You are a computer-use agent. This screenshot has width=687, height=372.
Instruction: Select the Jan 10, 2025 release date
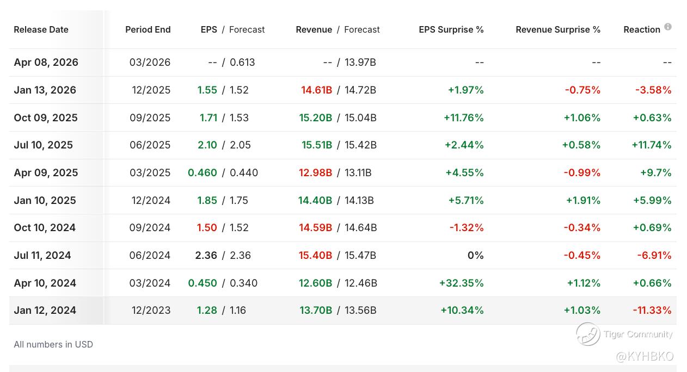click(x=45, y=201)
